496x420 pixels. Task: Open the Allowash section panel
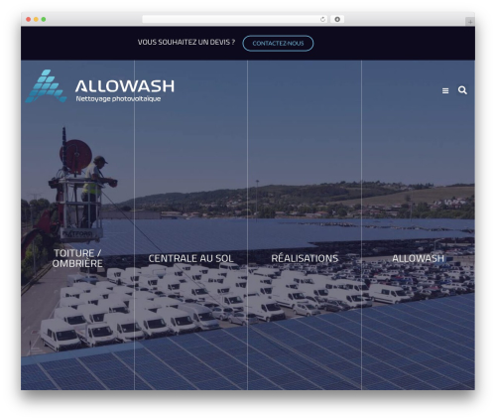tap(418, 258)
